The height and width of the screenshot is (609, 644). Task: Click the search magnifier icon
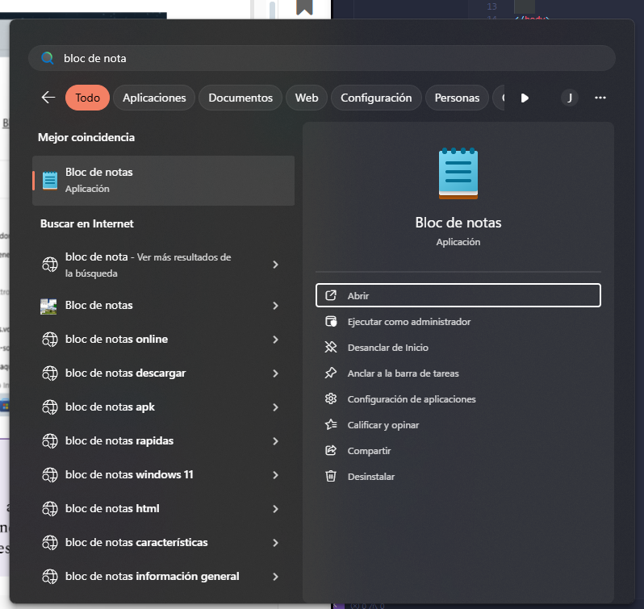point(48,58)
